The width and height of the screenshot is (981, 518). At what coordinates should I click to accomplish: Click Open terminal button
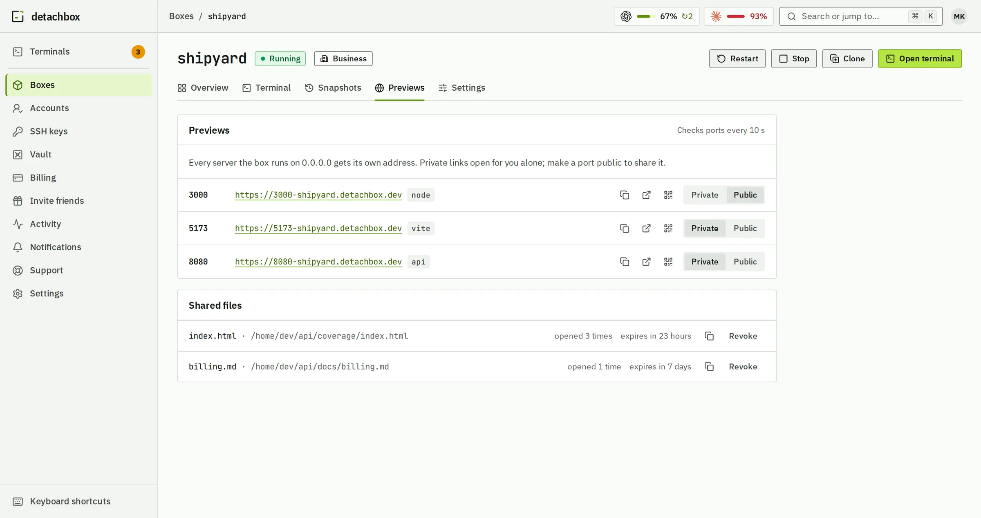coord(920,59)
